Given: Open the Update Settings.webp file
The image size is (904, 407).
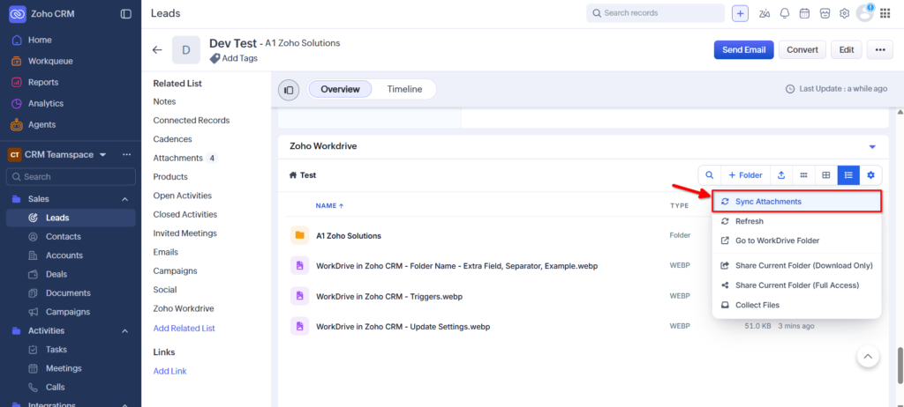Looking at the screenshot, I should [403, 327].
